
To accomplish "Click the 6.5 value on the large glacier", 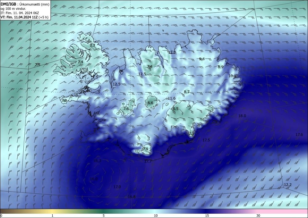I will 176,109.
